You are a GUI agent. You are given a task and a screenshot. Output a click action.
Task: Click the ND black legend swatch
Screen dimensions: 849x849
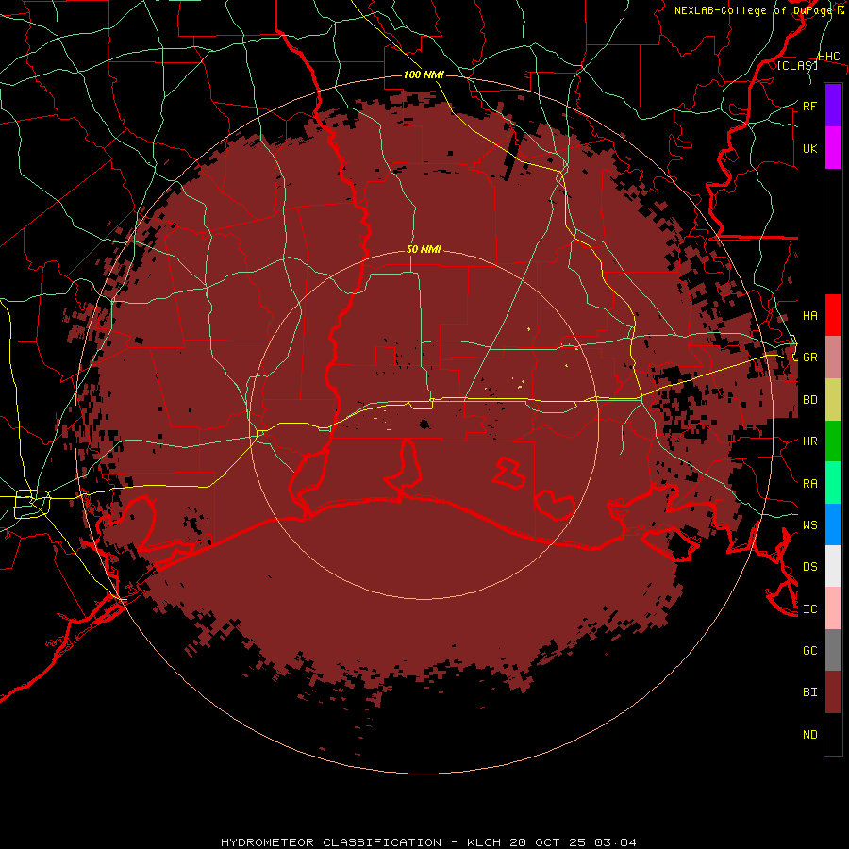coord(833,734)
